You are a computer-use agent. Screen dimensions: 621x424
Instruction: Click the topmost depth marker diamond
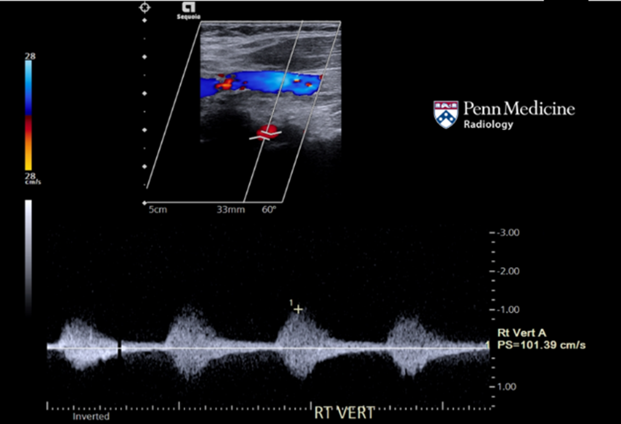click(x=145, y=21)
